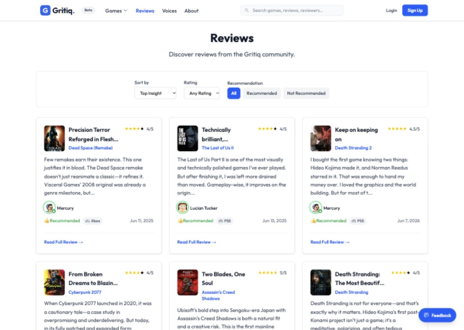
Task: Click the star rating on Keep on keeping on
Action: [x=397, y=129]
